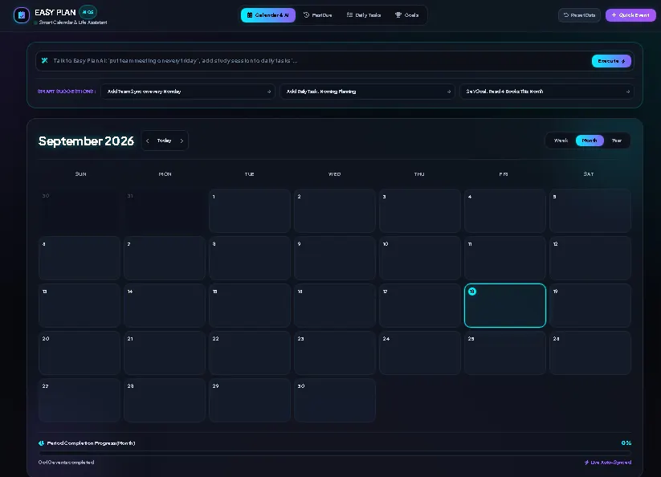Click the WED column header
This screenshot has height=477, width=661.
click(x=334, y=174)
